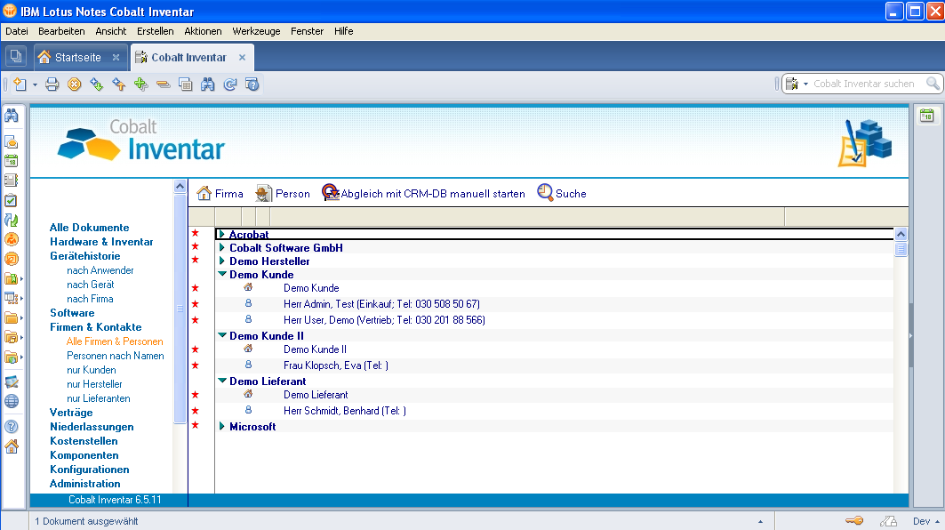The image size is (945, 530).
Task: Click the Refresh toolbar icon
Action: point(230,84)
